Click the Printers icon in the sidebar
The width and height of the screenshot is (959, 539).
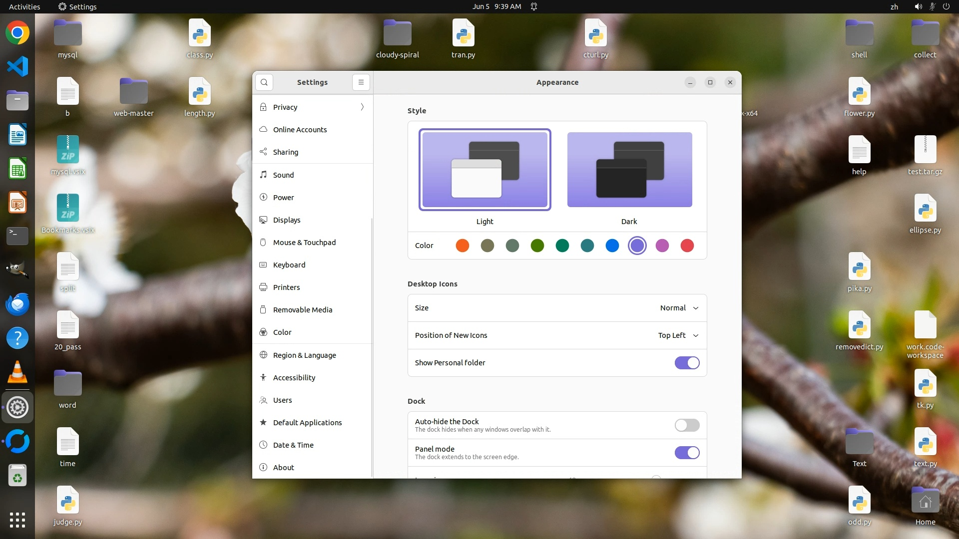263,287
